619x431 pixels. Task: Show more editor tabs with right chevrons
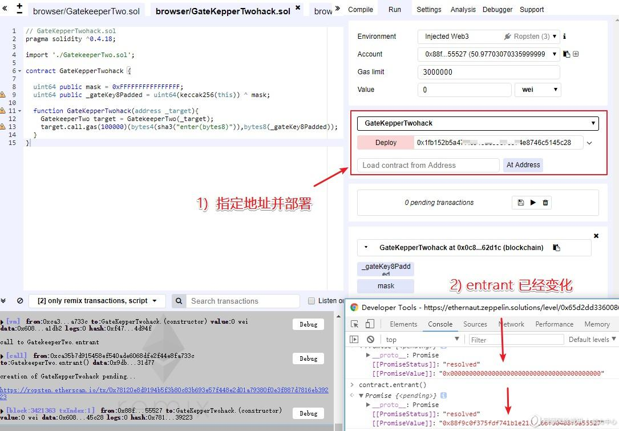[338, 8]
